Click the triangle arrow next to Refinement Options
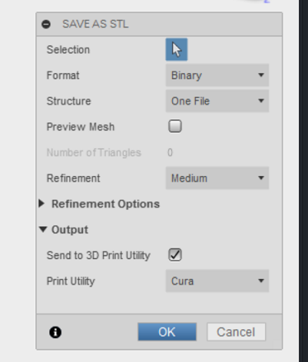Viewport: 308px width, 362px height. [x=42, y=203]
